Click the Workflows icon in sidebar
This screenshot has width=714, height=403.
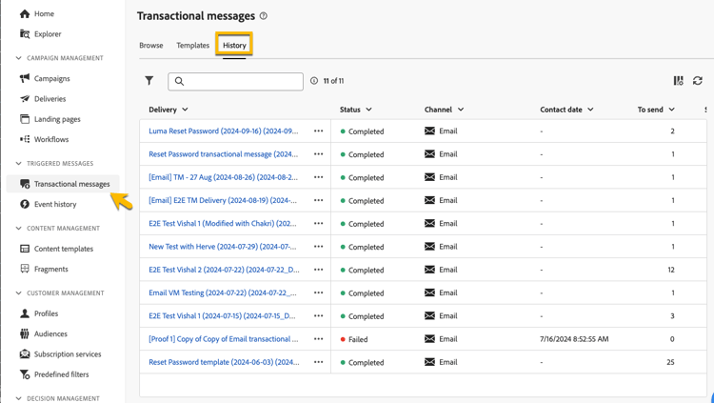pos(25,139)
